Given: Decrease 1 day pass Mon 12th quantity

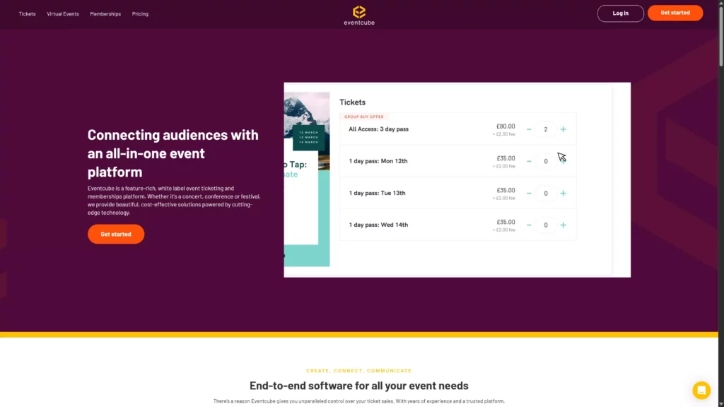Looking at the screenshot, I should pyautogui.click(x=529, y=161).
